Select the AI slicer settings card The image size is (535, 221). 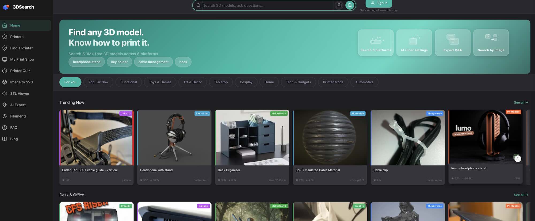(414, 43)
